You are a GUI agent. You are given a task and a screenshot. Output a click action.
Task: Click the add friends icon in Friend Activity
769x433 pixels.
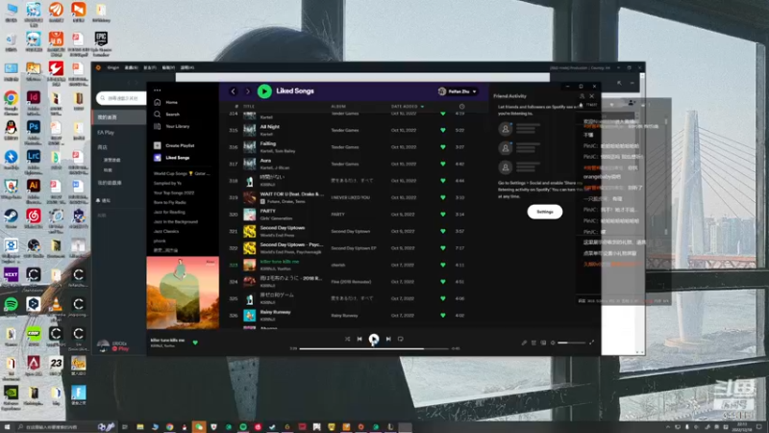coord(582,96)
